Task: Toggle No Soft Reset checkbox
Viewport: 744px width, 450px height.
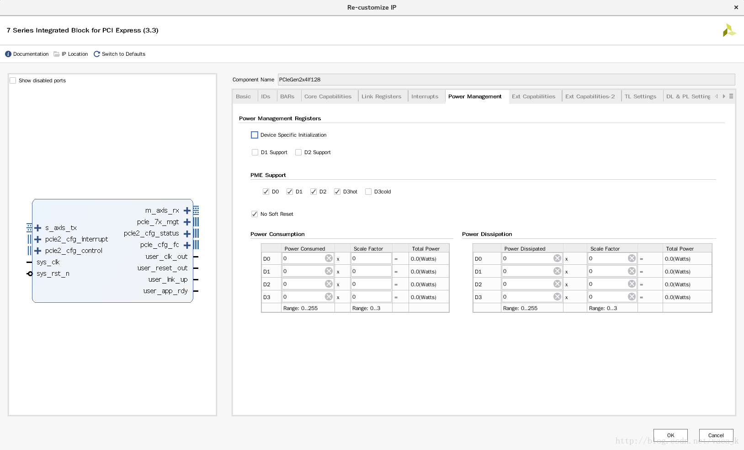Action: [255, 214]
